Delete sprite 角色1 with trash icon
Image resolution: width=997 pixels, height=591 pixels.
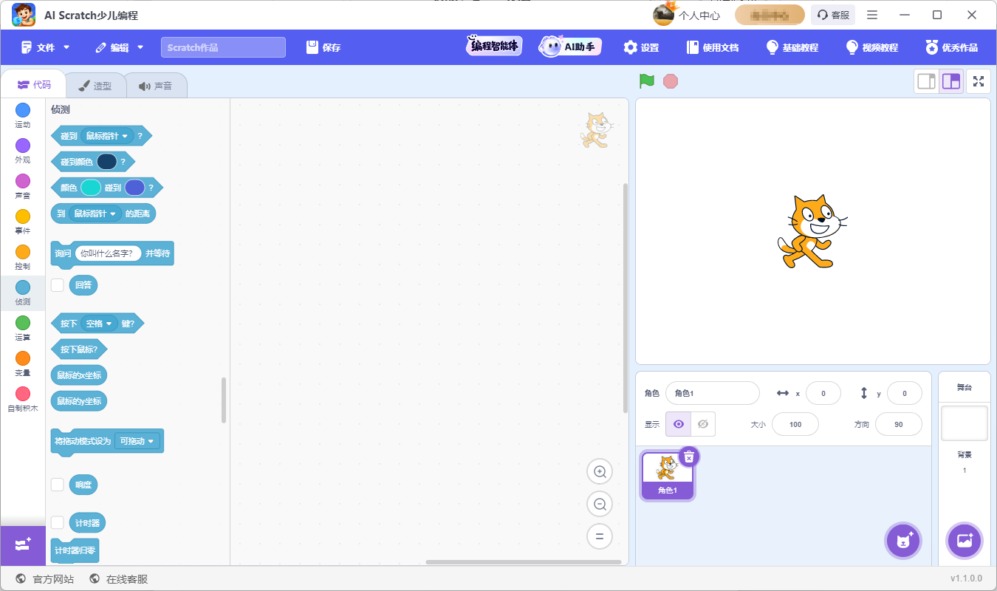(x=688, y=457)
